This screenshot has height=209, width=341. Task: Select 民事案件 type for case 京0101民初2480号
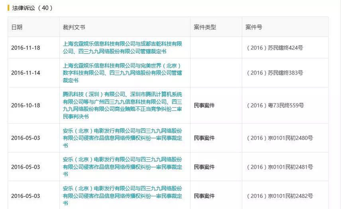click(204, 138)
